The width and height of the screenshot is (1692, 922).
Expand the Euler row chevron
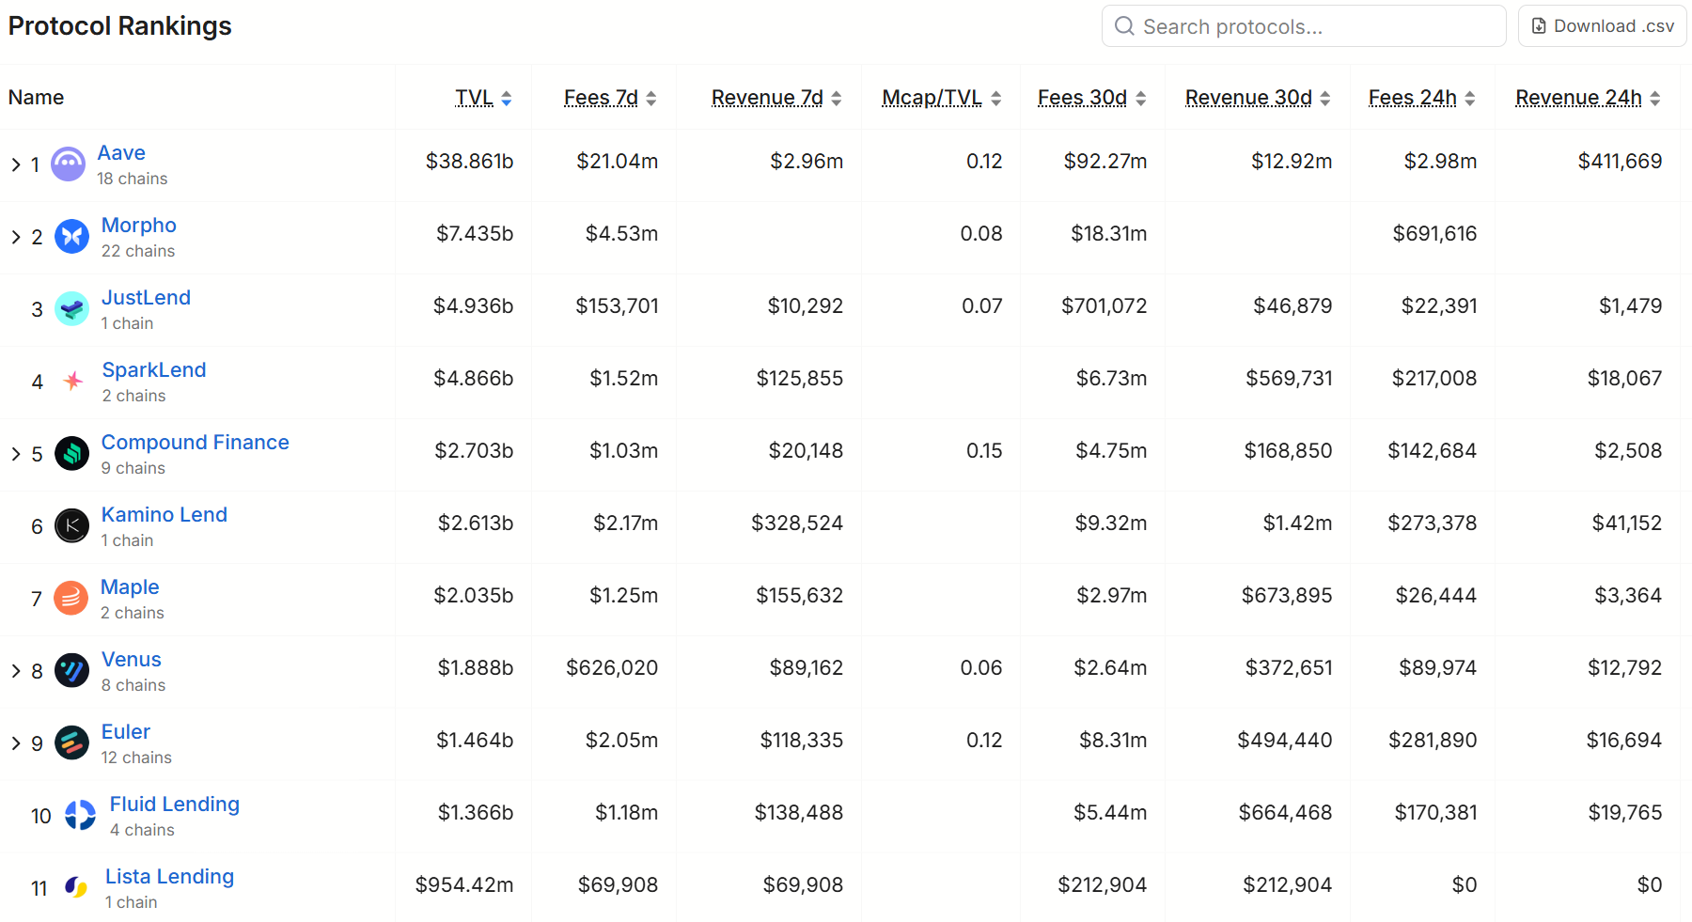(x=16, y=743)
